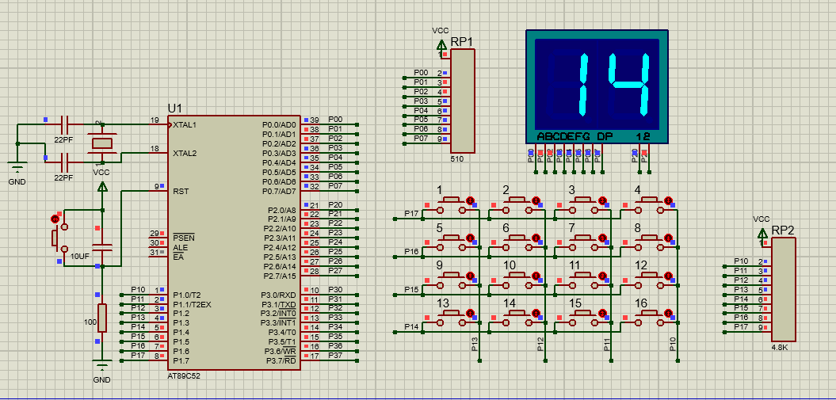Click keypad push button 6

pos(517,241)
